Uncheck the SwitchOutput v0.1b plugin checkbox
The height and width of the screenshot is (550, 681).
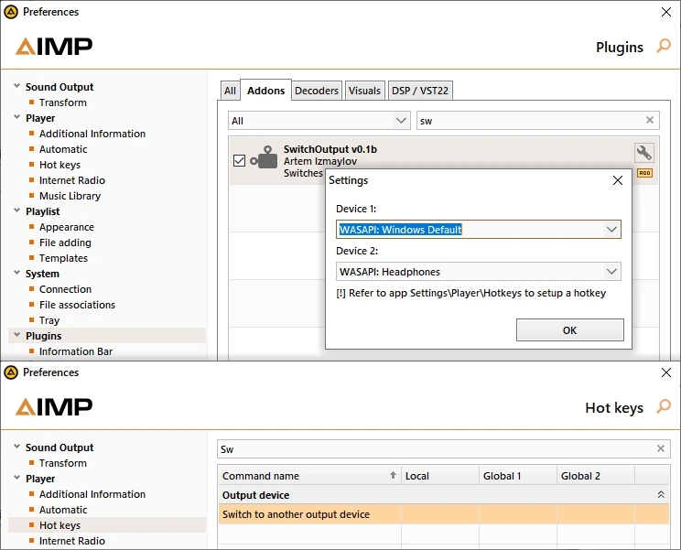point(239,161)
